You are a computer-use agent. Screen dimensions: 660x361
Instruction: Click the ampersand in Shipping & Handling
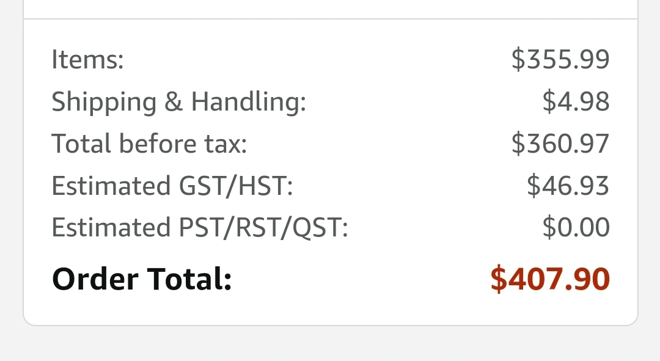click(x=174, y=101)
